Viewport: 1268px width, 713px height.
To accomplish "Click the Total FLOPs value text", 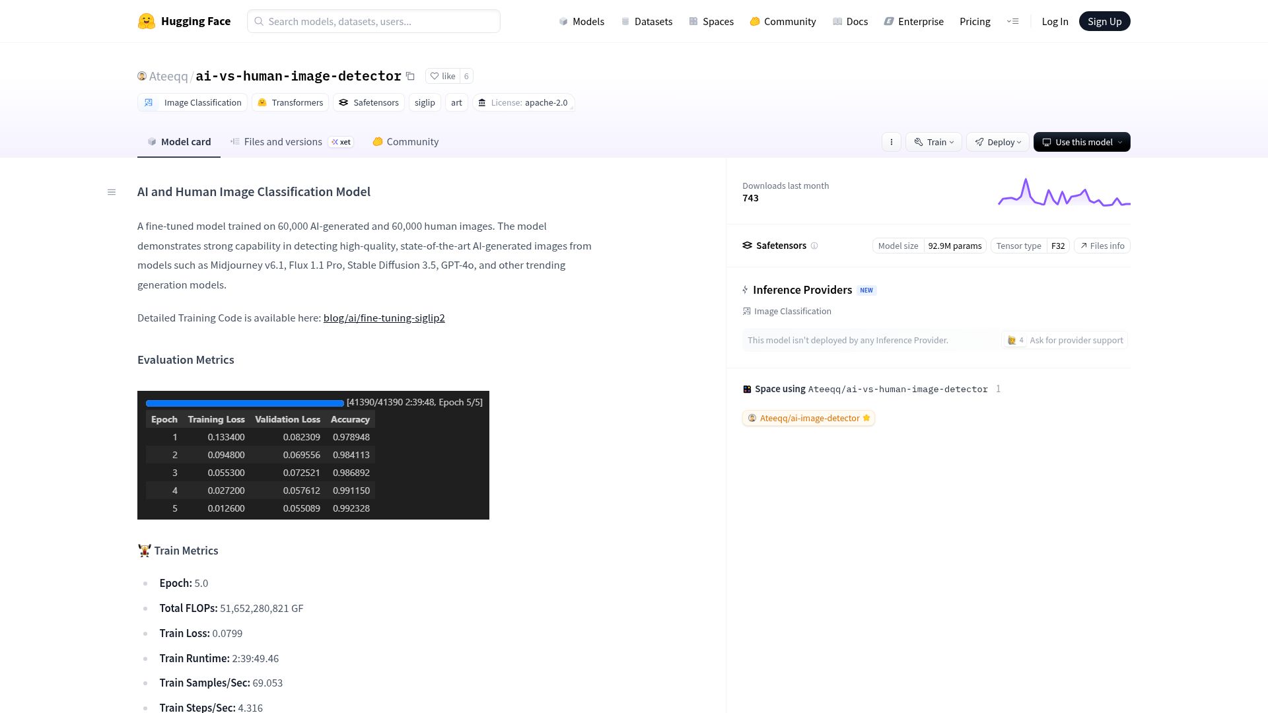I will (x=262, y=608).
